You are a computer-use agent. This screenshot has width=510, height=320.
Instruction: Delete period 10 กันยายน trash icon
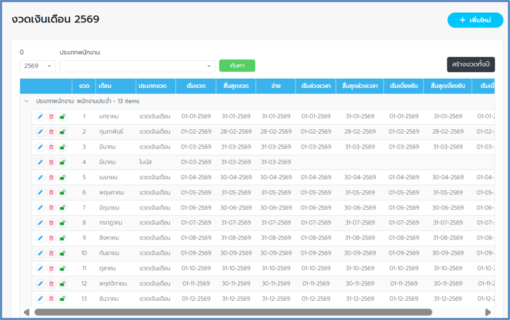pos(51,253)
